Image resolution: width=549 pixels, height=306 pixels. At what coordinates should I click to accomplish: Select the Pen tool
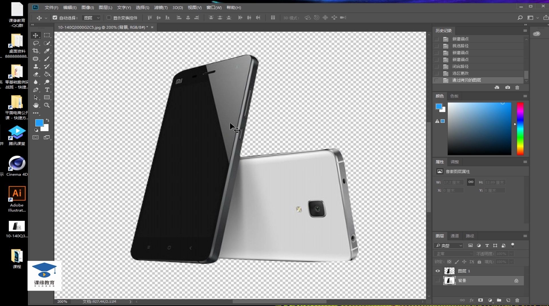pyautogui.click(x=35, y=90)
